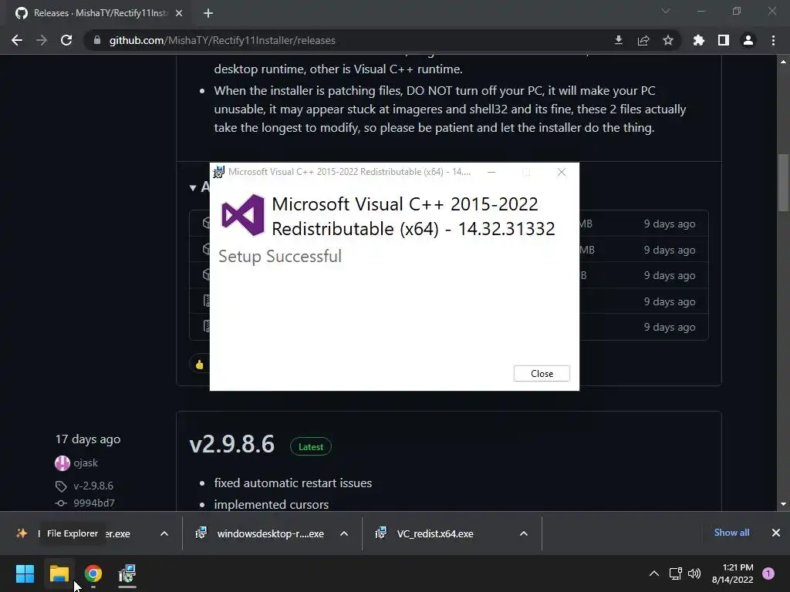Click the Visual Studio logo in the dialog
Screen dimensions: 790x592
[x=243, y=215]
